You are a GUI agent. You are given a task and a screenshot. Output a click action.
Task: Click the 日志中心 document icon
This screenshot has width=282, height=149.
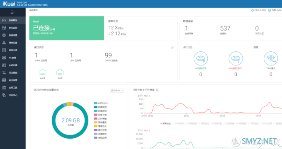coord(4,95)
